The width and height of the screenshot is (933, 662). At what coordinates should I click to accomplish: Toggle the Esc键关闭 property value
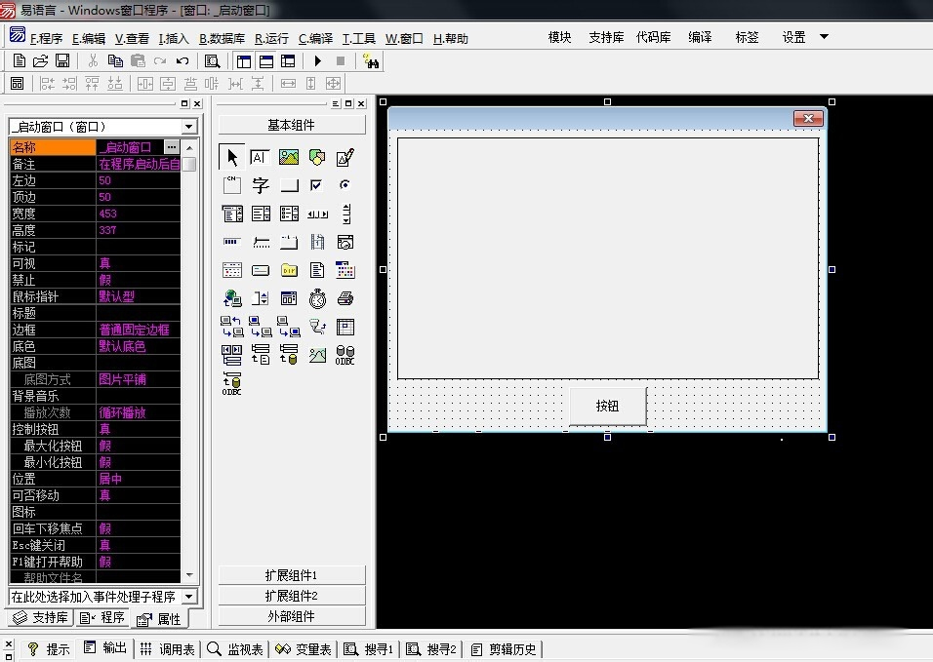[x=138, y=545]
